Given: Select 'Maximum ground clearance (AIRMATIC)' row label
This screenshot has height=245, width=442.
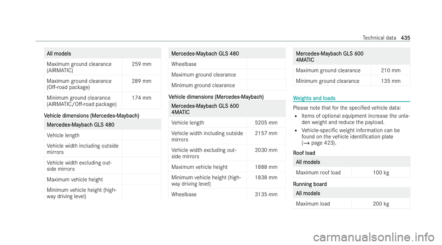Looking at the screenshot, I should pyautogui.click(x=79, y=67).
